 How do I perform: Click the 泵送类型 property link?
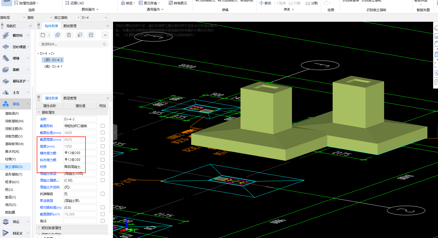47,201
